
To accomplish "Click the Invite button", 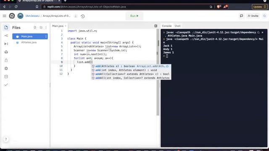I will [253, 16].
